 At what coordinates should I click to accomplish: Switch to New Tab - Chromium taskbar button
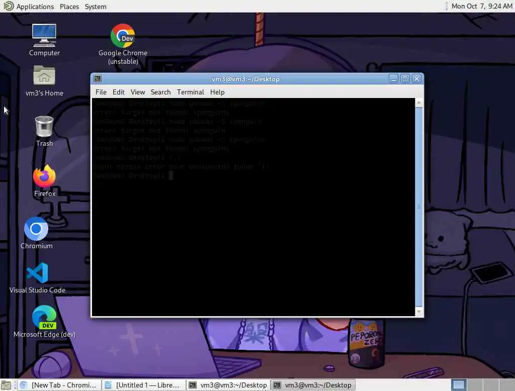point(59,385)
